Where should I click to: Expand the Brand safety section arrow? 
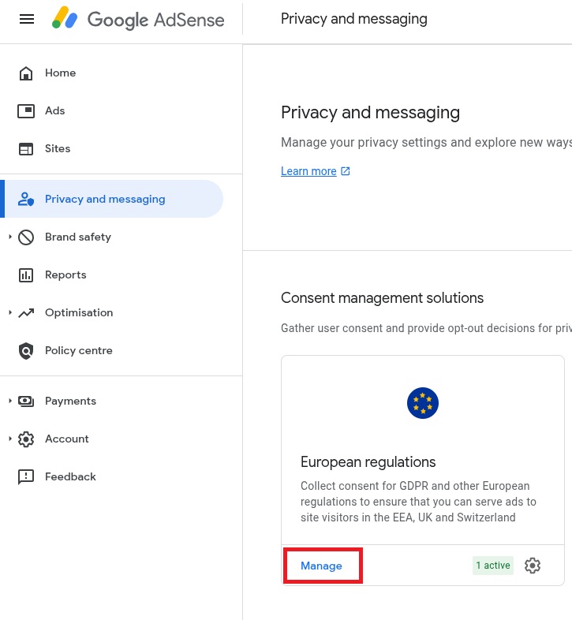[x=10, y=237]
